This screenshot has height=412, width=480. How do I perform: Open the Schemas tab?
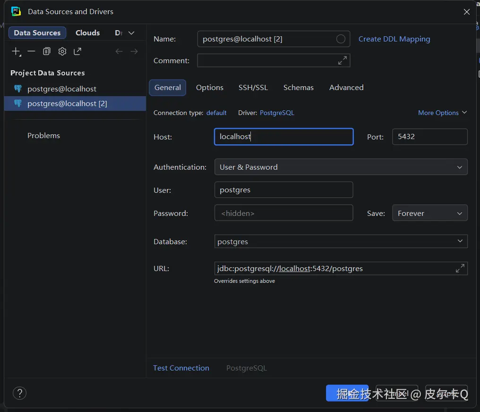click(x=298, y=88)
